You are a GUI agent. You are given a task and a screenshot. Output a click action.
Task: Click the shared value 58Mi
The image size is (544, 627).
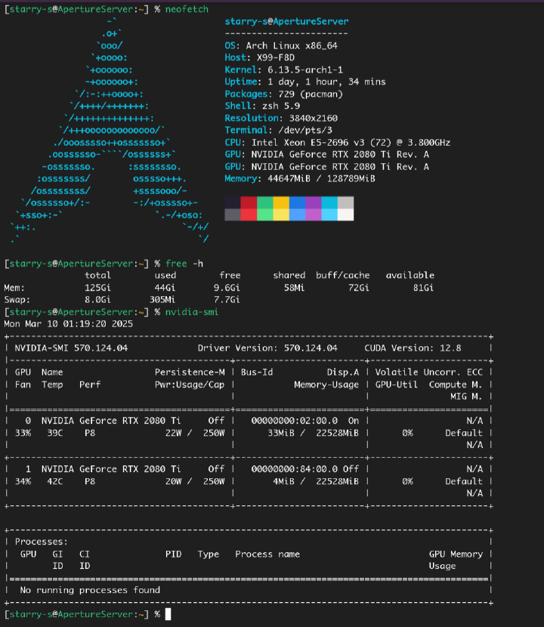295,288
